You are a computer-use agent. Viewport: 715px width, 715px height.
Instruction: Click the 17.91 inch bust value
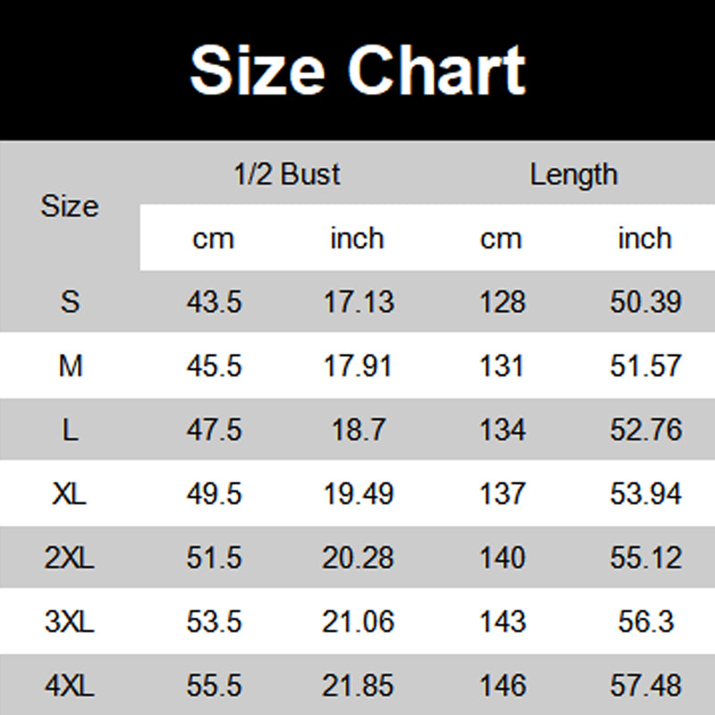(x=358, y=366)
